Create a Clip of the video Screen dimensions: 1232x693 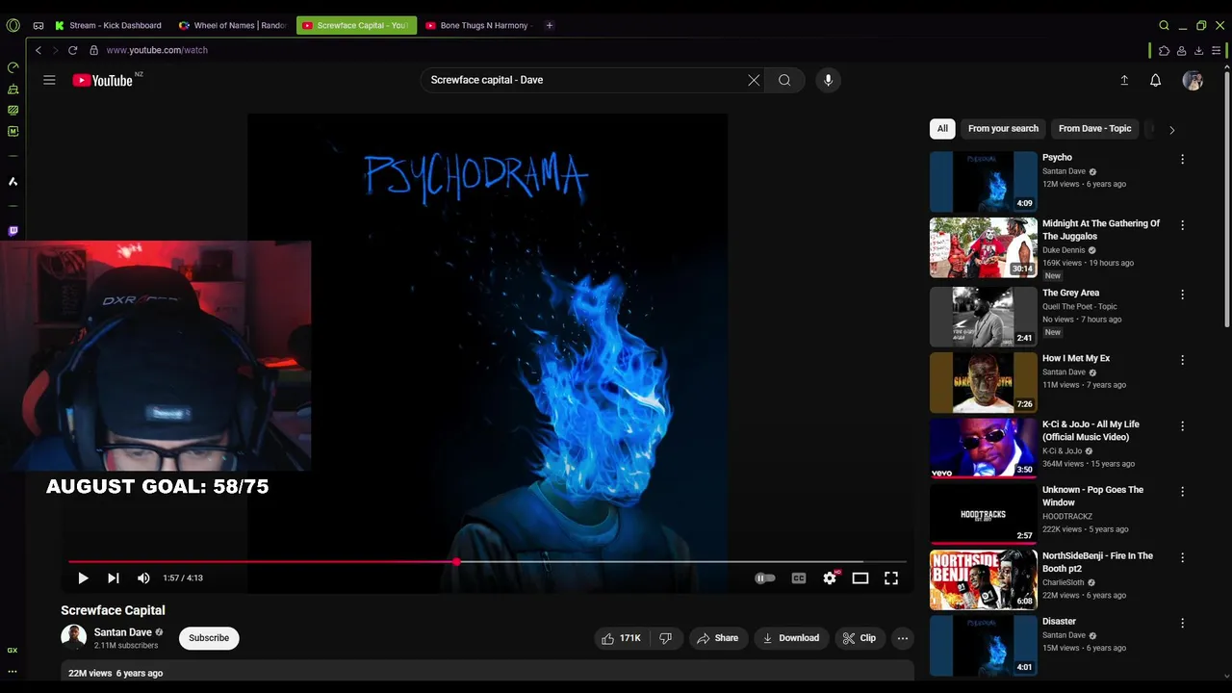(859, 638)
